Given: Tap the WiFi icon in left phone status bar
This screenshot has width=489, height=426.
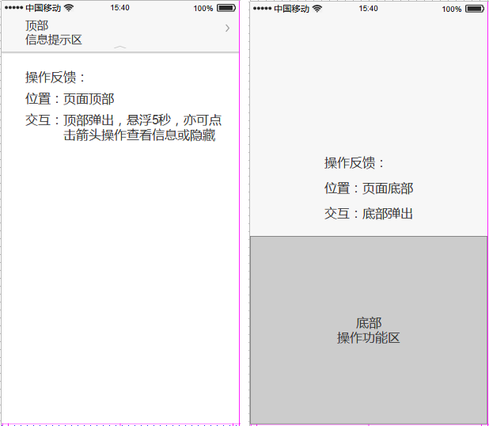Looking at the screenshot, I should pyautogui.click(x=69, y=8).
